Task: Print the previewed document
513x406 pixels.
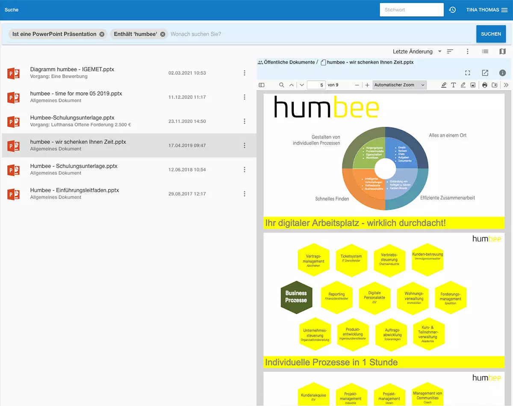Action: pos(485,85)
